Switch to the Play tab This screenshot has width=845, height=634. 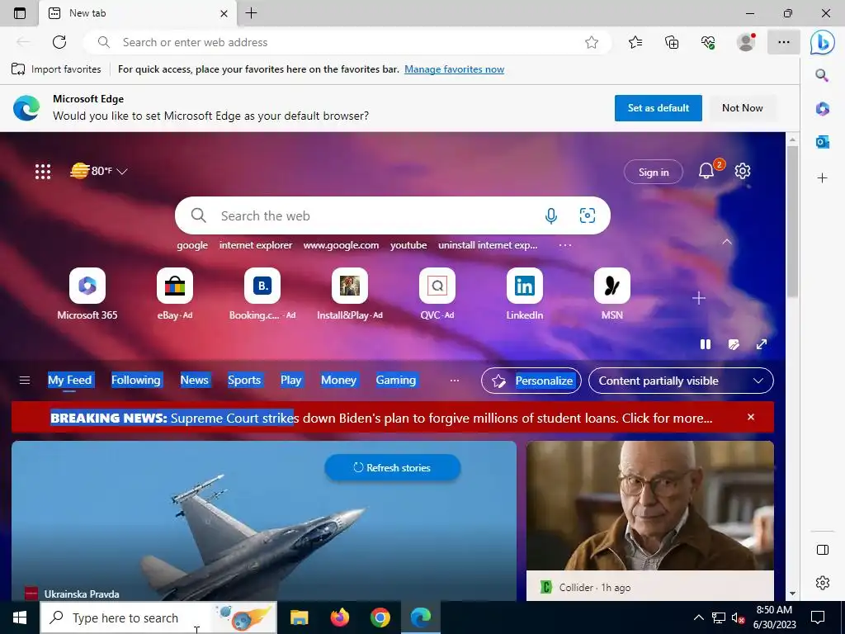290,380
